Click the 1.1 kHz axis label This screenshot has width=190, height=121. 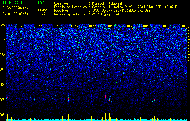tap(2, 39)
